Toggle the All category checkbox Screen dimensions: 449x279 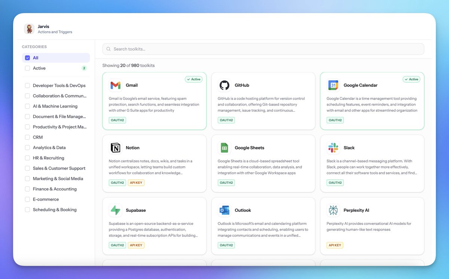27,58
